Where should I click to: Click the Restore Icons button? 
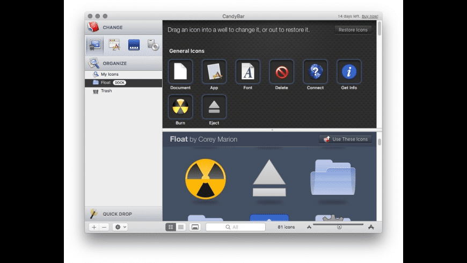coord(353,30)
